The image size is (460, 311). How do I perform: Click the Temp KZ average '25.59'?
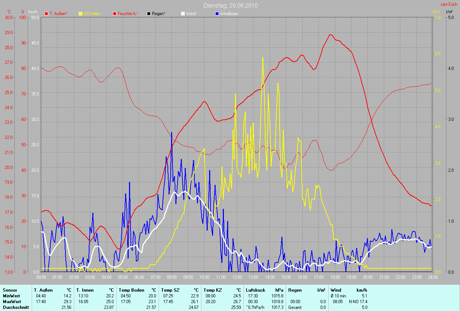click(236, 307)
